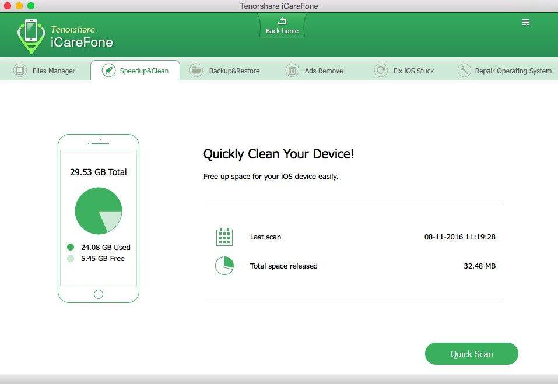This screenshot has width=558, height=384.
Task: Click the Tenorshare iCareFone window title
Action: click(x=279, y=6)
